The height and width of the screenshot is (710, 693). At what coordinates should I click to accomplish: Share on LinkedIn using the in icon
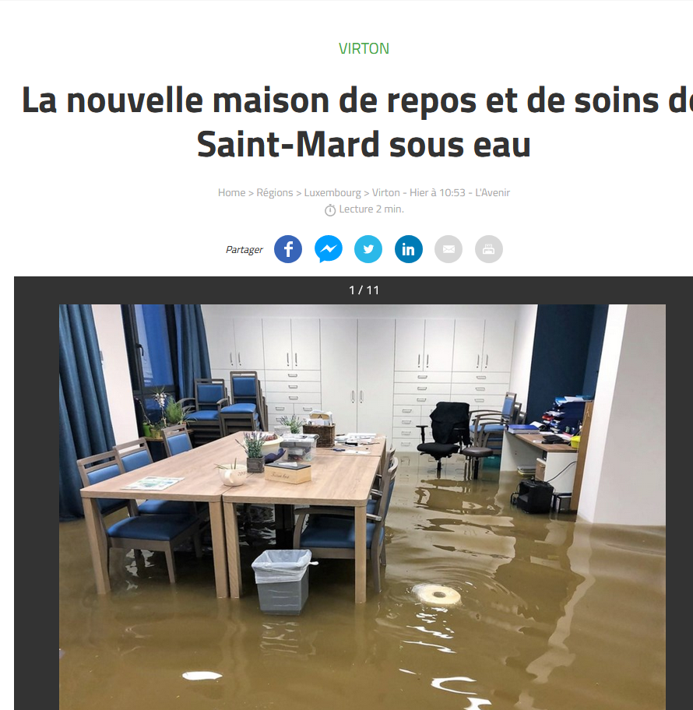(409, 249)
